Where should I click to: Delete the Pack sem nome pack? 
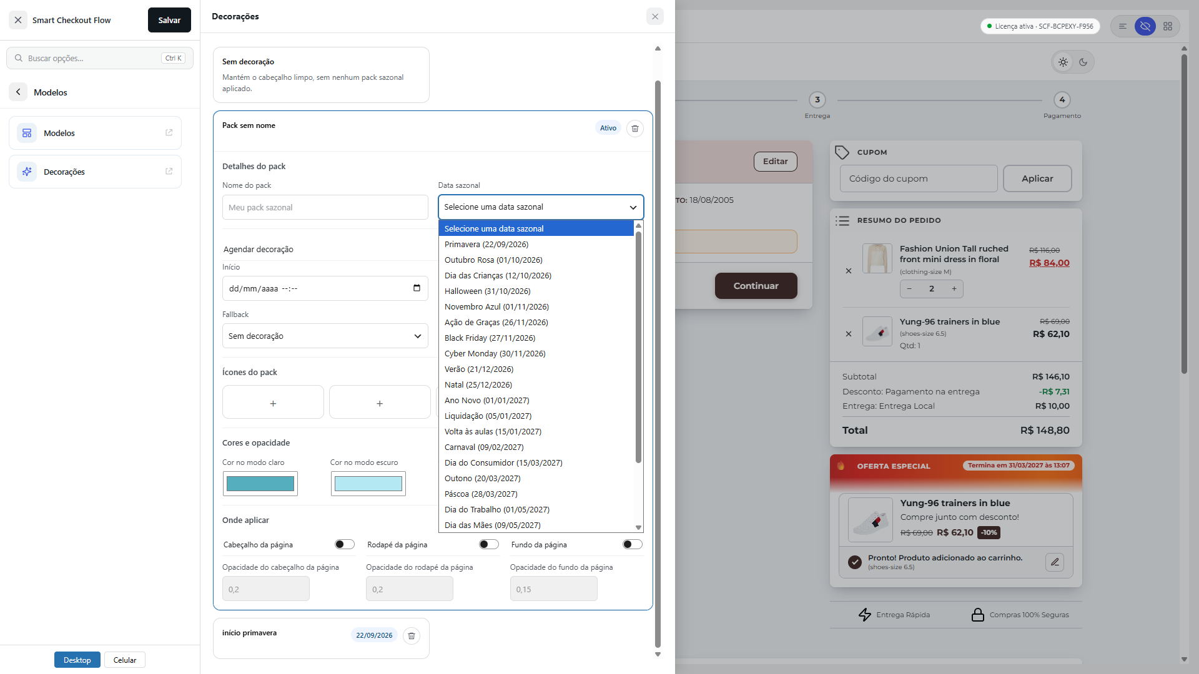point(634,129)
